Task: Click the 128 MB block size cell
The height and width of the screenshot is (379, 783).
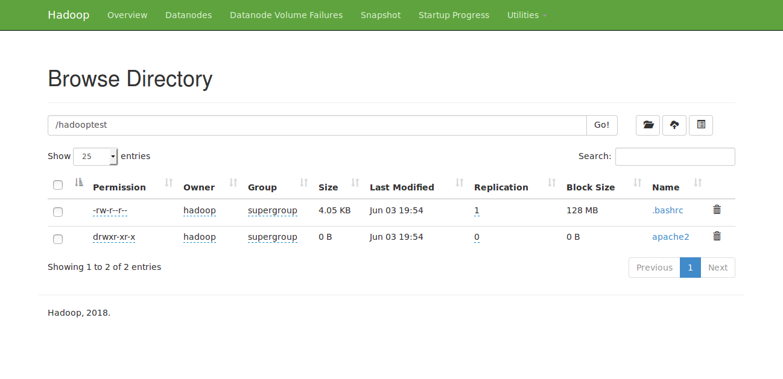Action: 582,210
